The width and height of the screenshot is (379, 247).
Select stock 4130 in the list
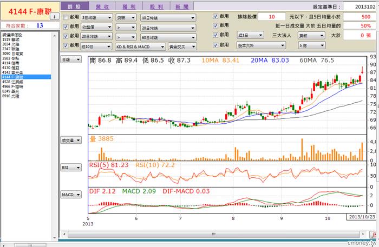[26, 68]
